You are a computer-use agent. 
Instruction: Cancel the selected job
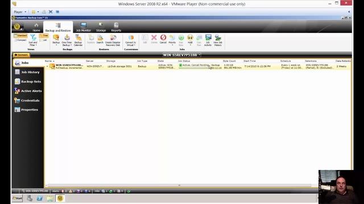(x=163, y=39)
